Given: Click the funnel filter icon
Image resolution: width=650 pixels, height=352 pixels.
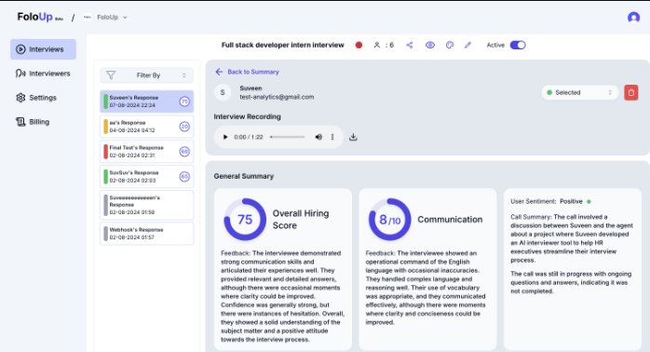Looking at the screenshot, I should pos(111,75).
